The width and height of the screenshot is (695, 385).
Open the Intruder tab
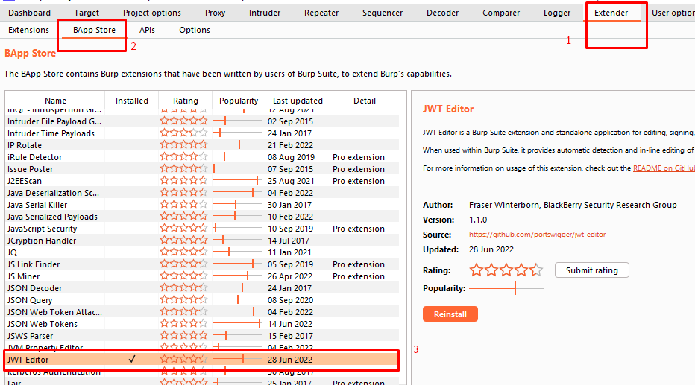(265, 13)
